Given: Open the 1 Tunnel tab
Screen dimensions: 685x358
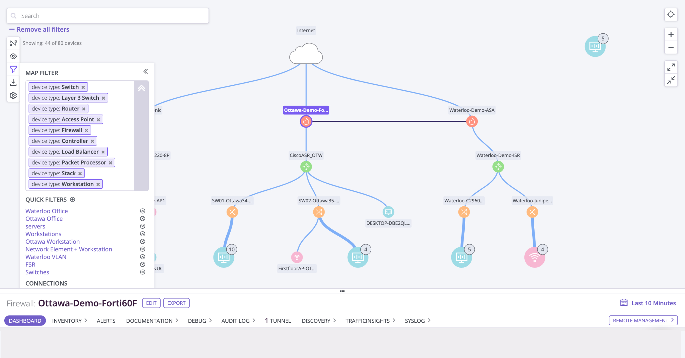Looking at the screenshot, I should coord(278,321).
